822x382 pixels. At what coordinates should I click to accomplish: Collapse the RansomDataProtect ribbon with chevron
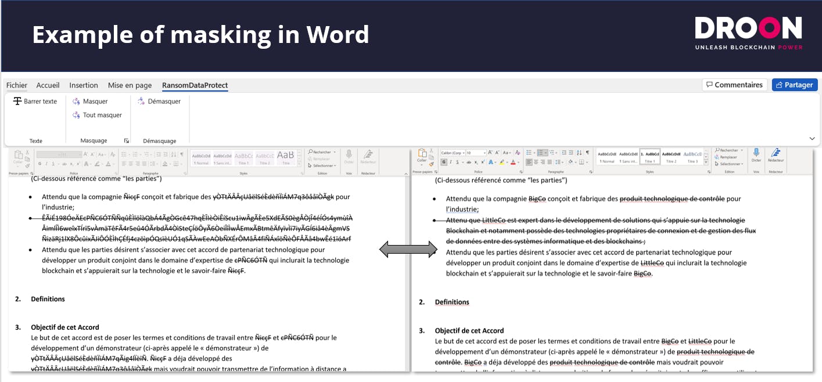click(x=812, y=139)
